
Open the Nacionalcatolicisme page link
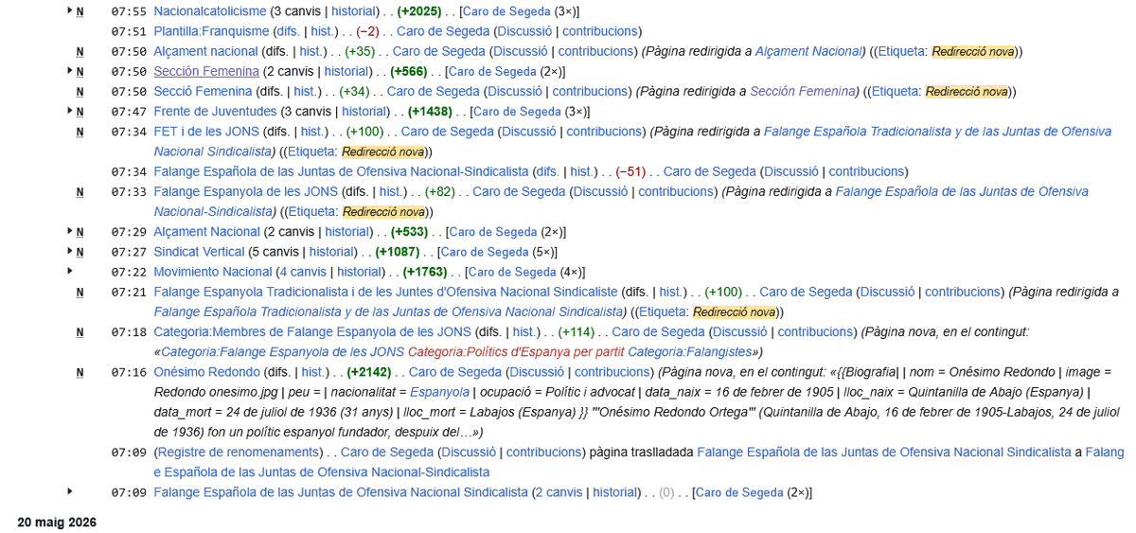[210, 11]
